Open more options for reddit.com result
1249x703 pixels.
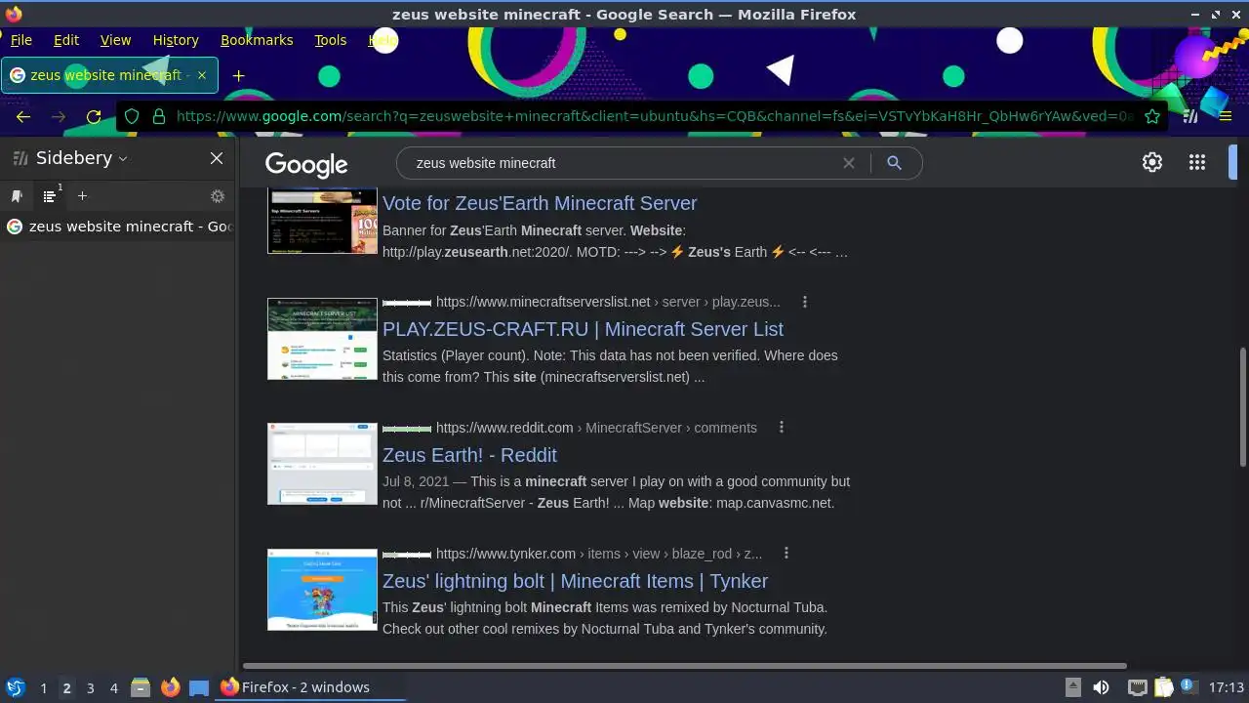(782, 428)
